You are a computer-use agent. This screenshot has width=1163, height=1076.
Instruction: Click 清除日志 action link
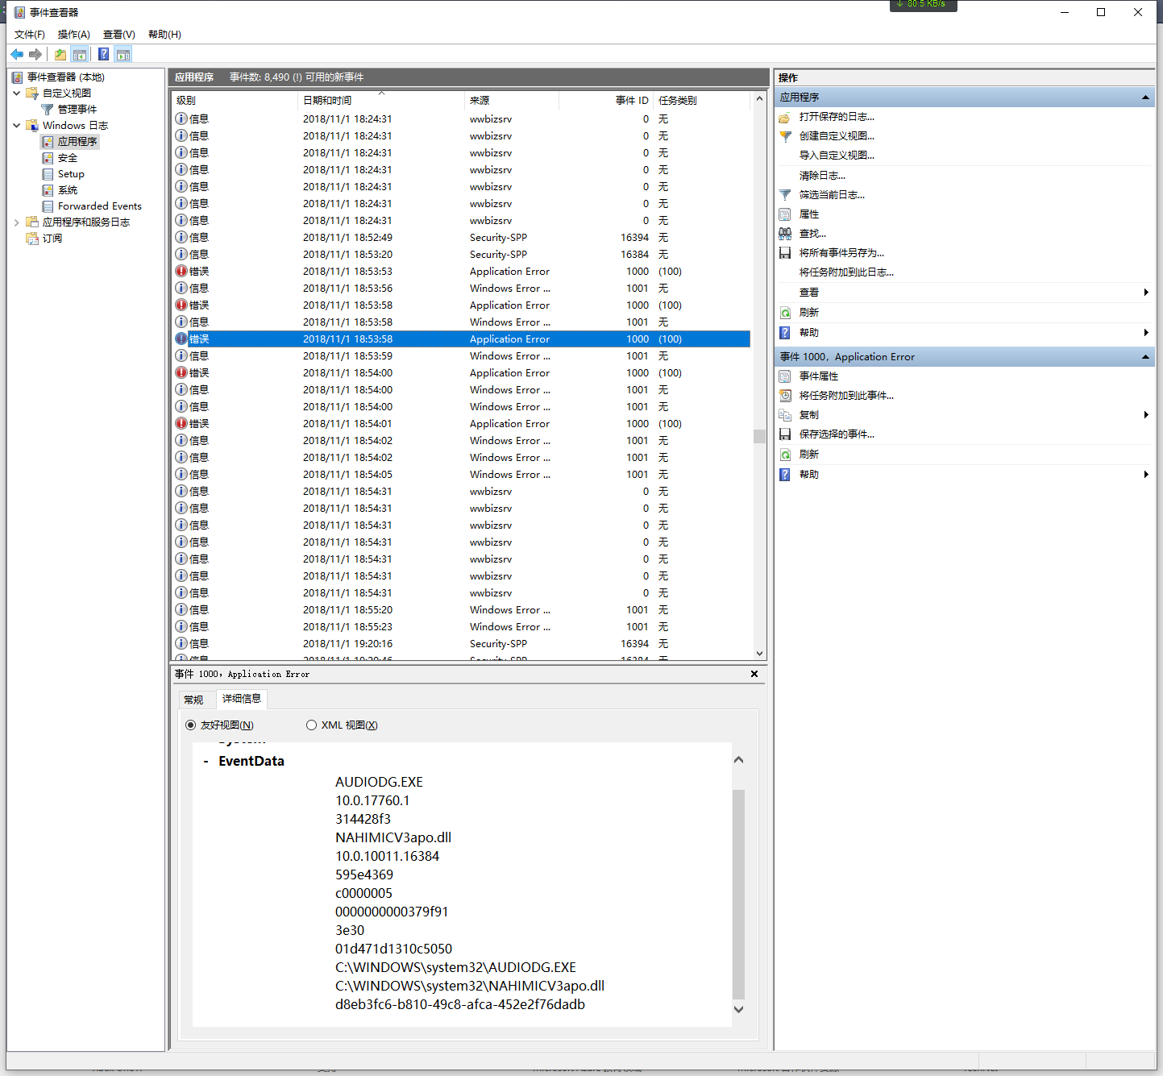822,176
